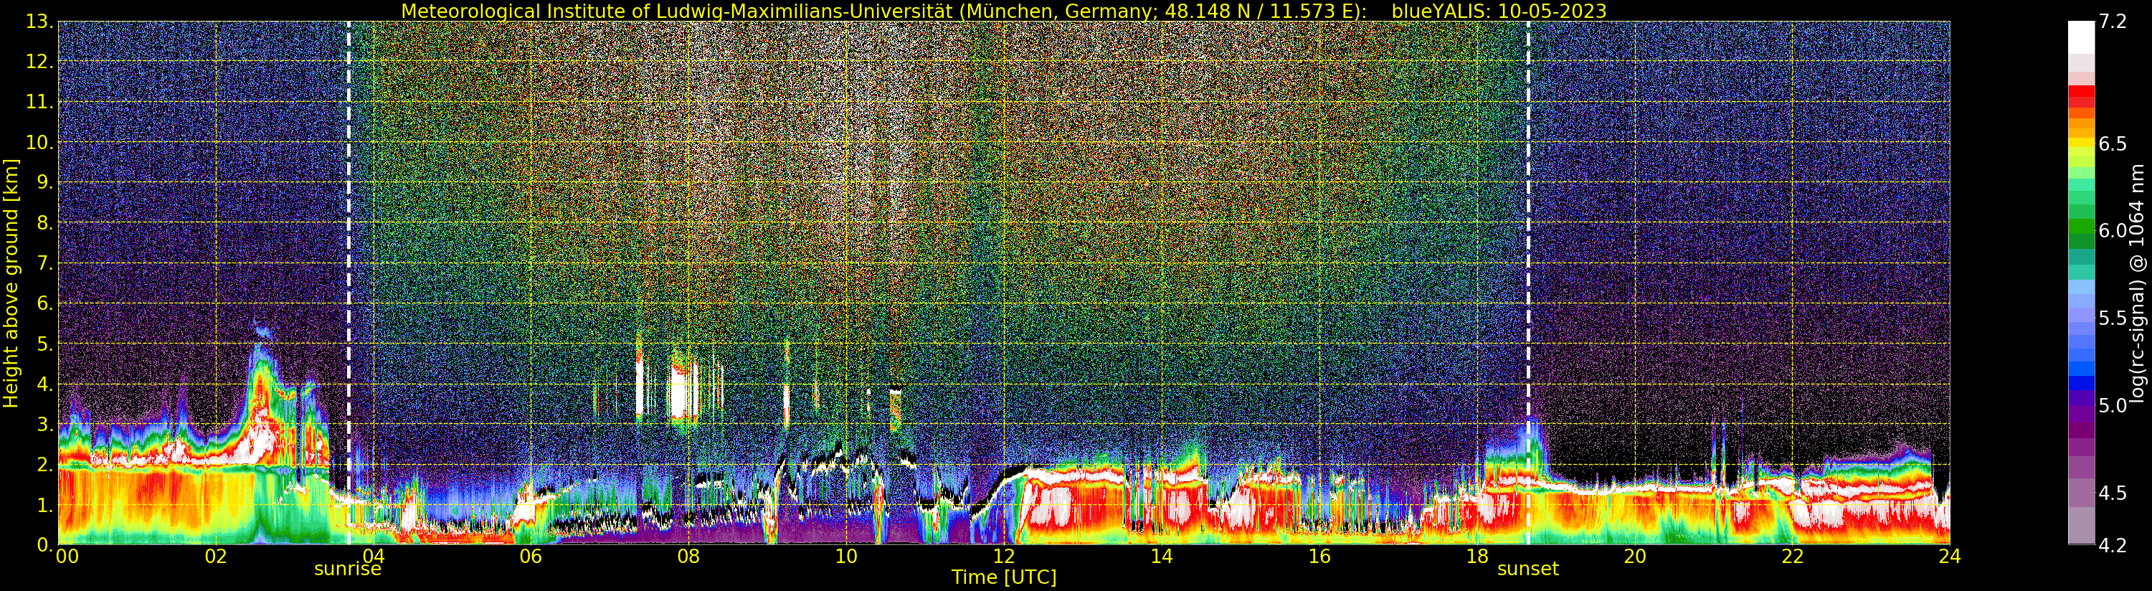Click the colorbar value label '6.0'
The width and height of the screenshot is (2152, 591).
pyautogui.click(x=2113, y=231)
